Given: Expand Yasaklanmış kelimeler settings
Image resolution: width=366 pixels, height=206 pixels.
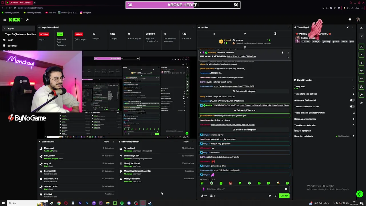Looking at the screenshot, I should pos(353,125).
